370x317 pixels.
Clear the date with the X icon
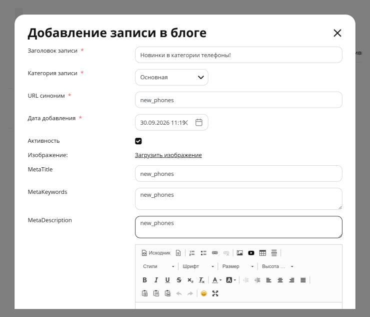coord(185,123)
